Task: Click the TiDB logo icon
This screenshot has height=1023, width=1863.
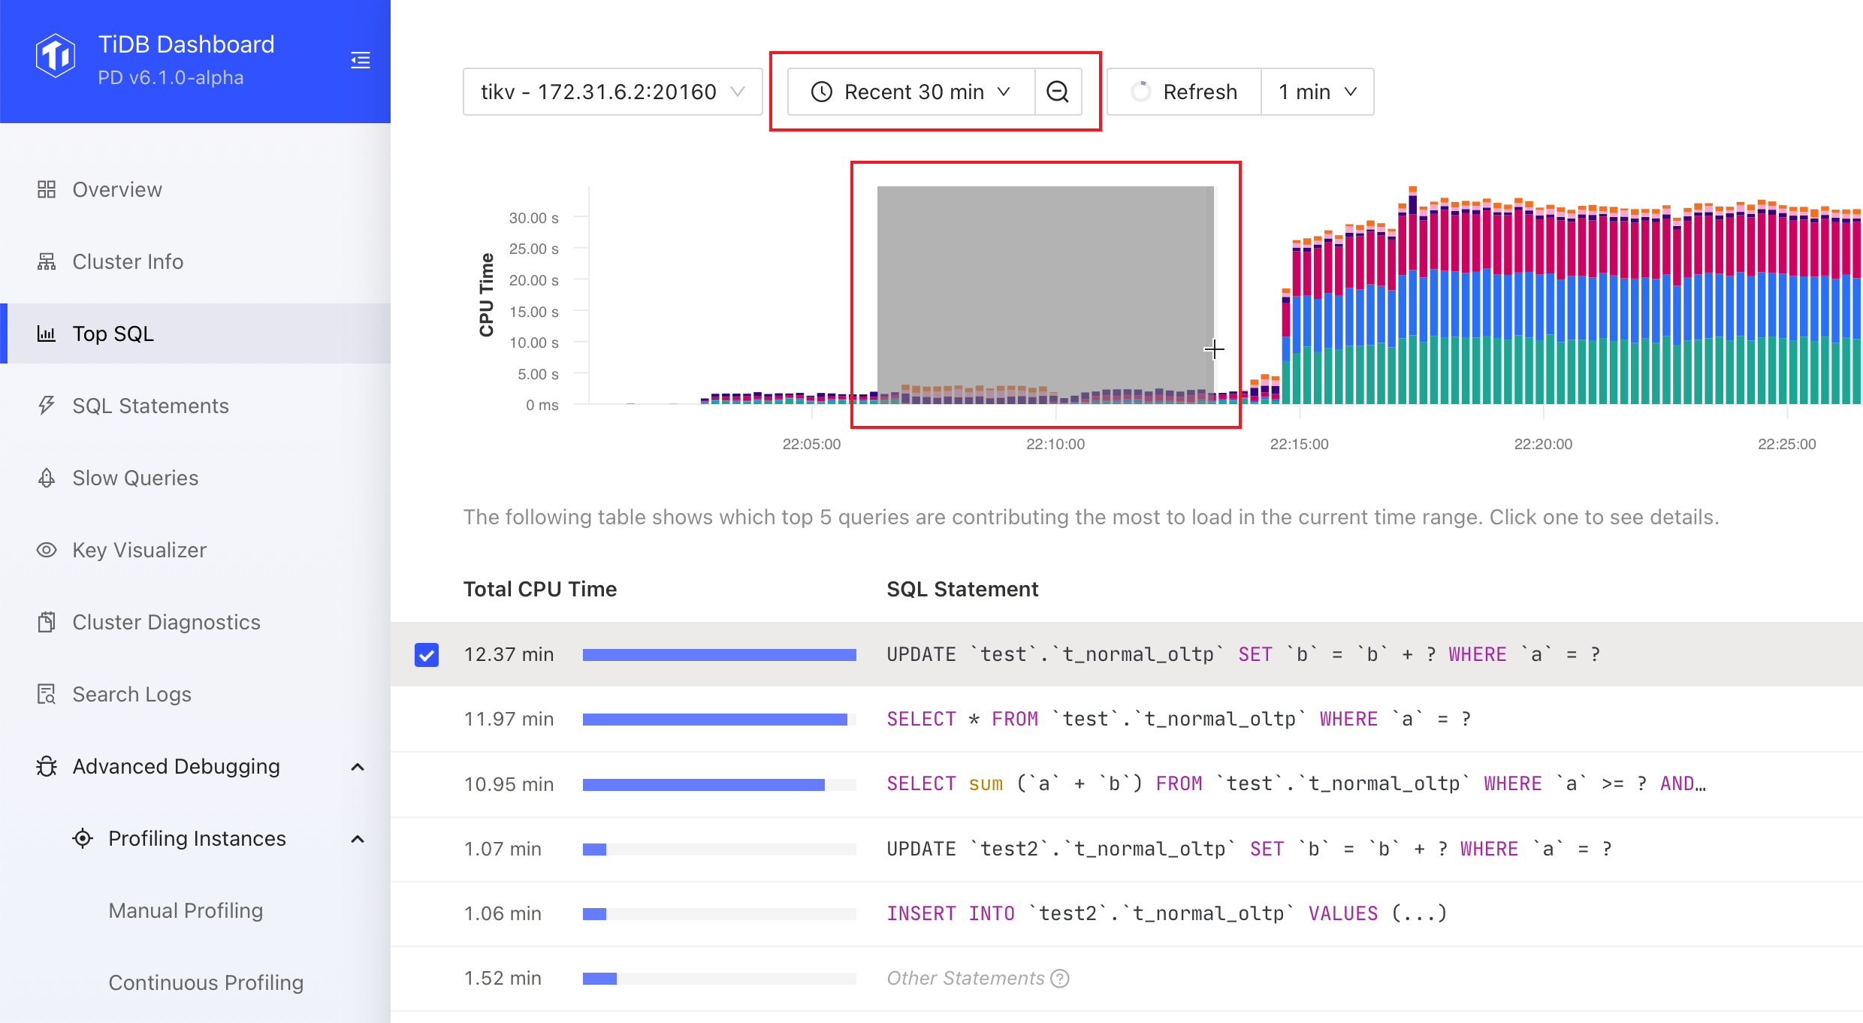Action: tap(56, 56)
